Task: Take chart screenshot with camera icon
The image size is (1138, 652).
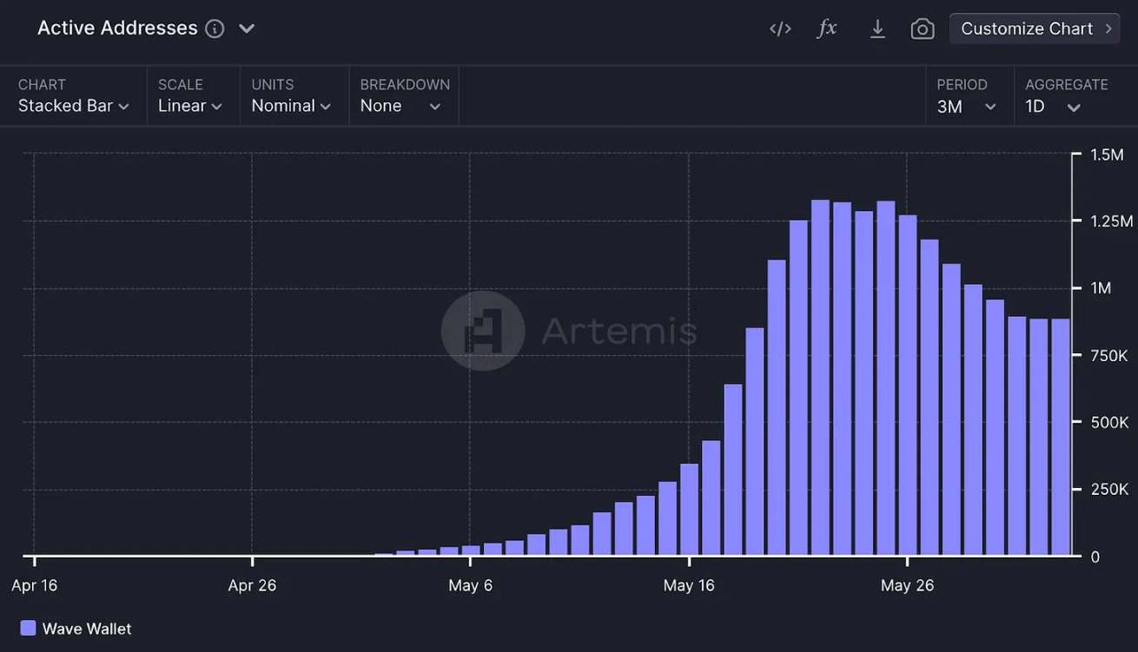Action: tap(922, 29)
